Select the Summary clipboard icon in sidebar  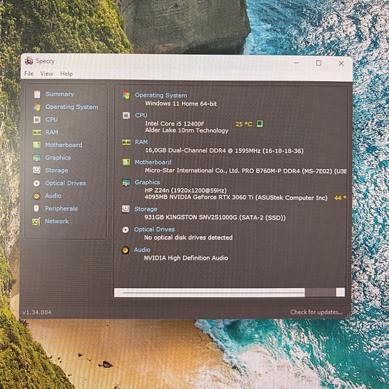(37, 94)
